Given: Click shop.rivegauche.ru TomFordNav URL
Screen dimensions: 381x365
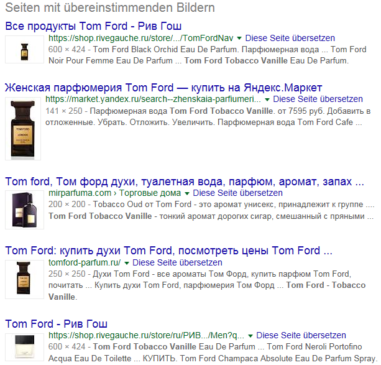Looking at the screenshot, I should click(x=141, y=38).
